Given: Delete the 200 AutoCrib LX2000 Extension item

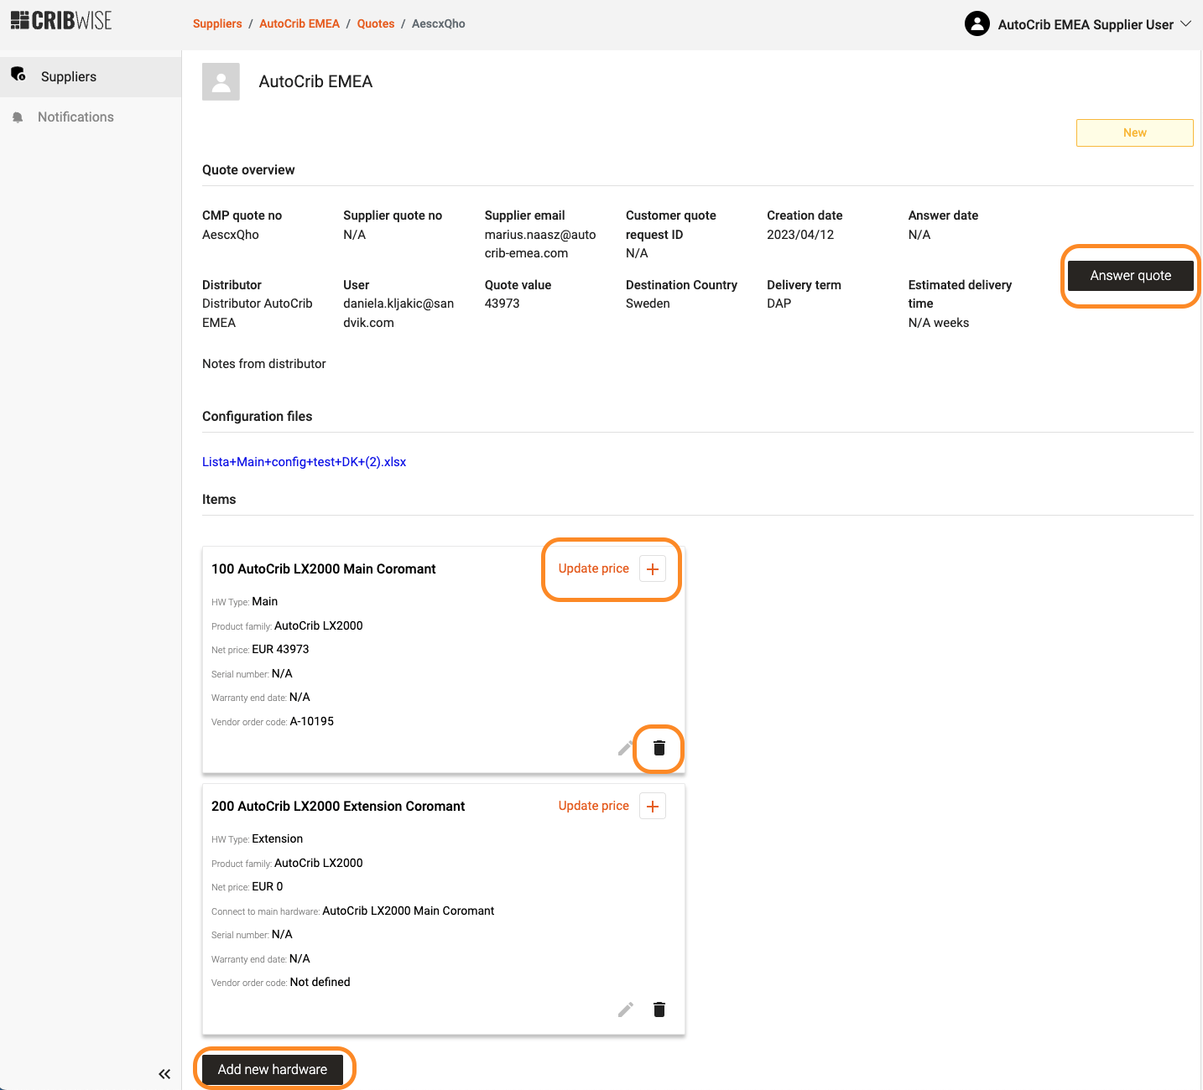Looking at the screenshot, I should point(659,1010).
